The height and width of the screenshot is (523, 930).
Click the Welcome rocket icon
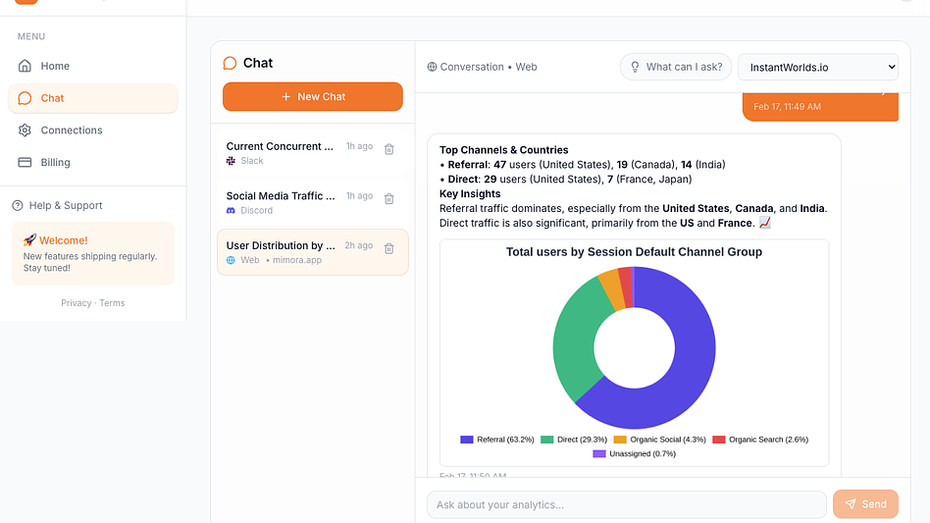pos(29,240)
